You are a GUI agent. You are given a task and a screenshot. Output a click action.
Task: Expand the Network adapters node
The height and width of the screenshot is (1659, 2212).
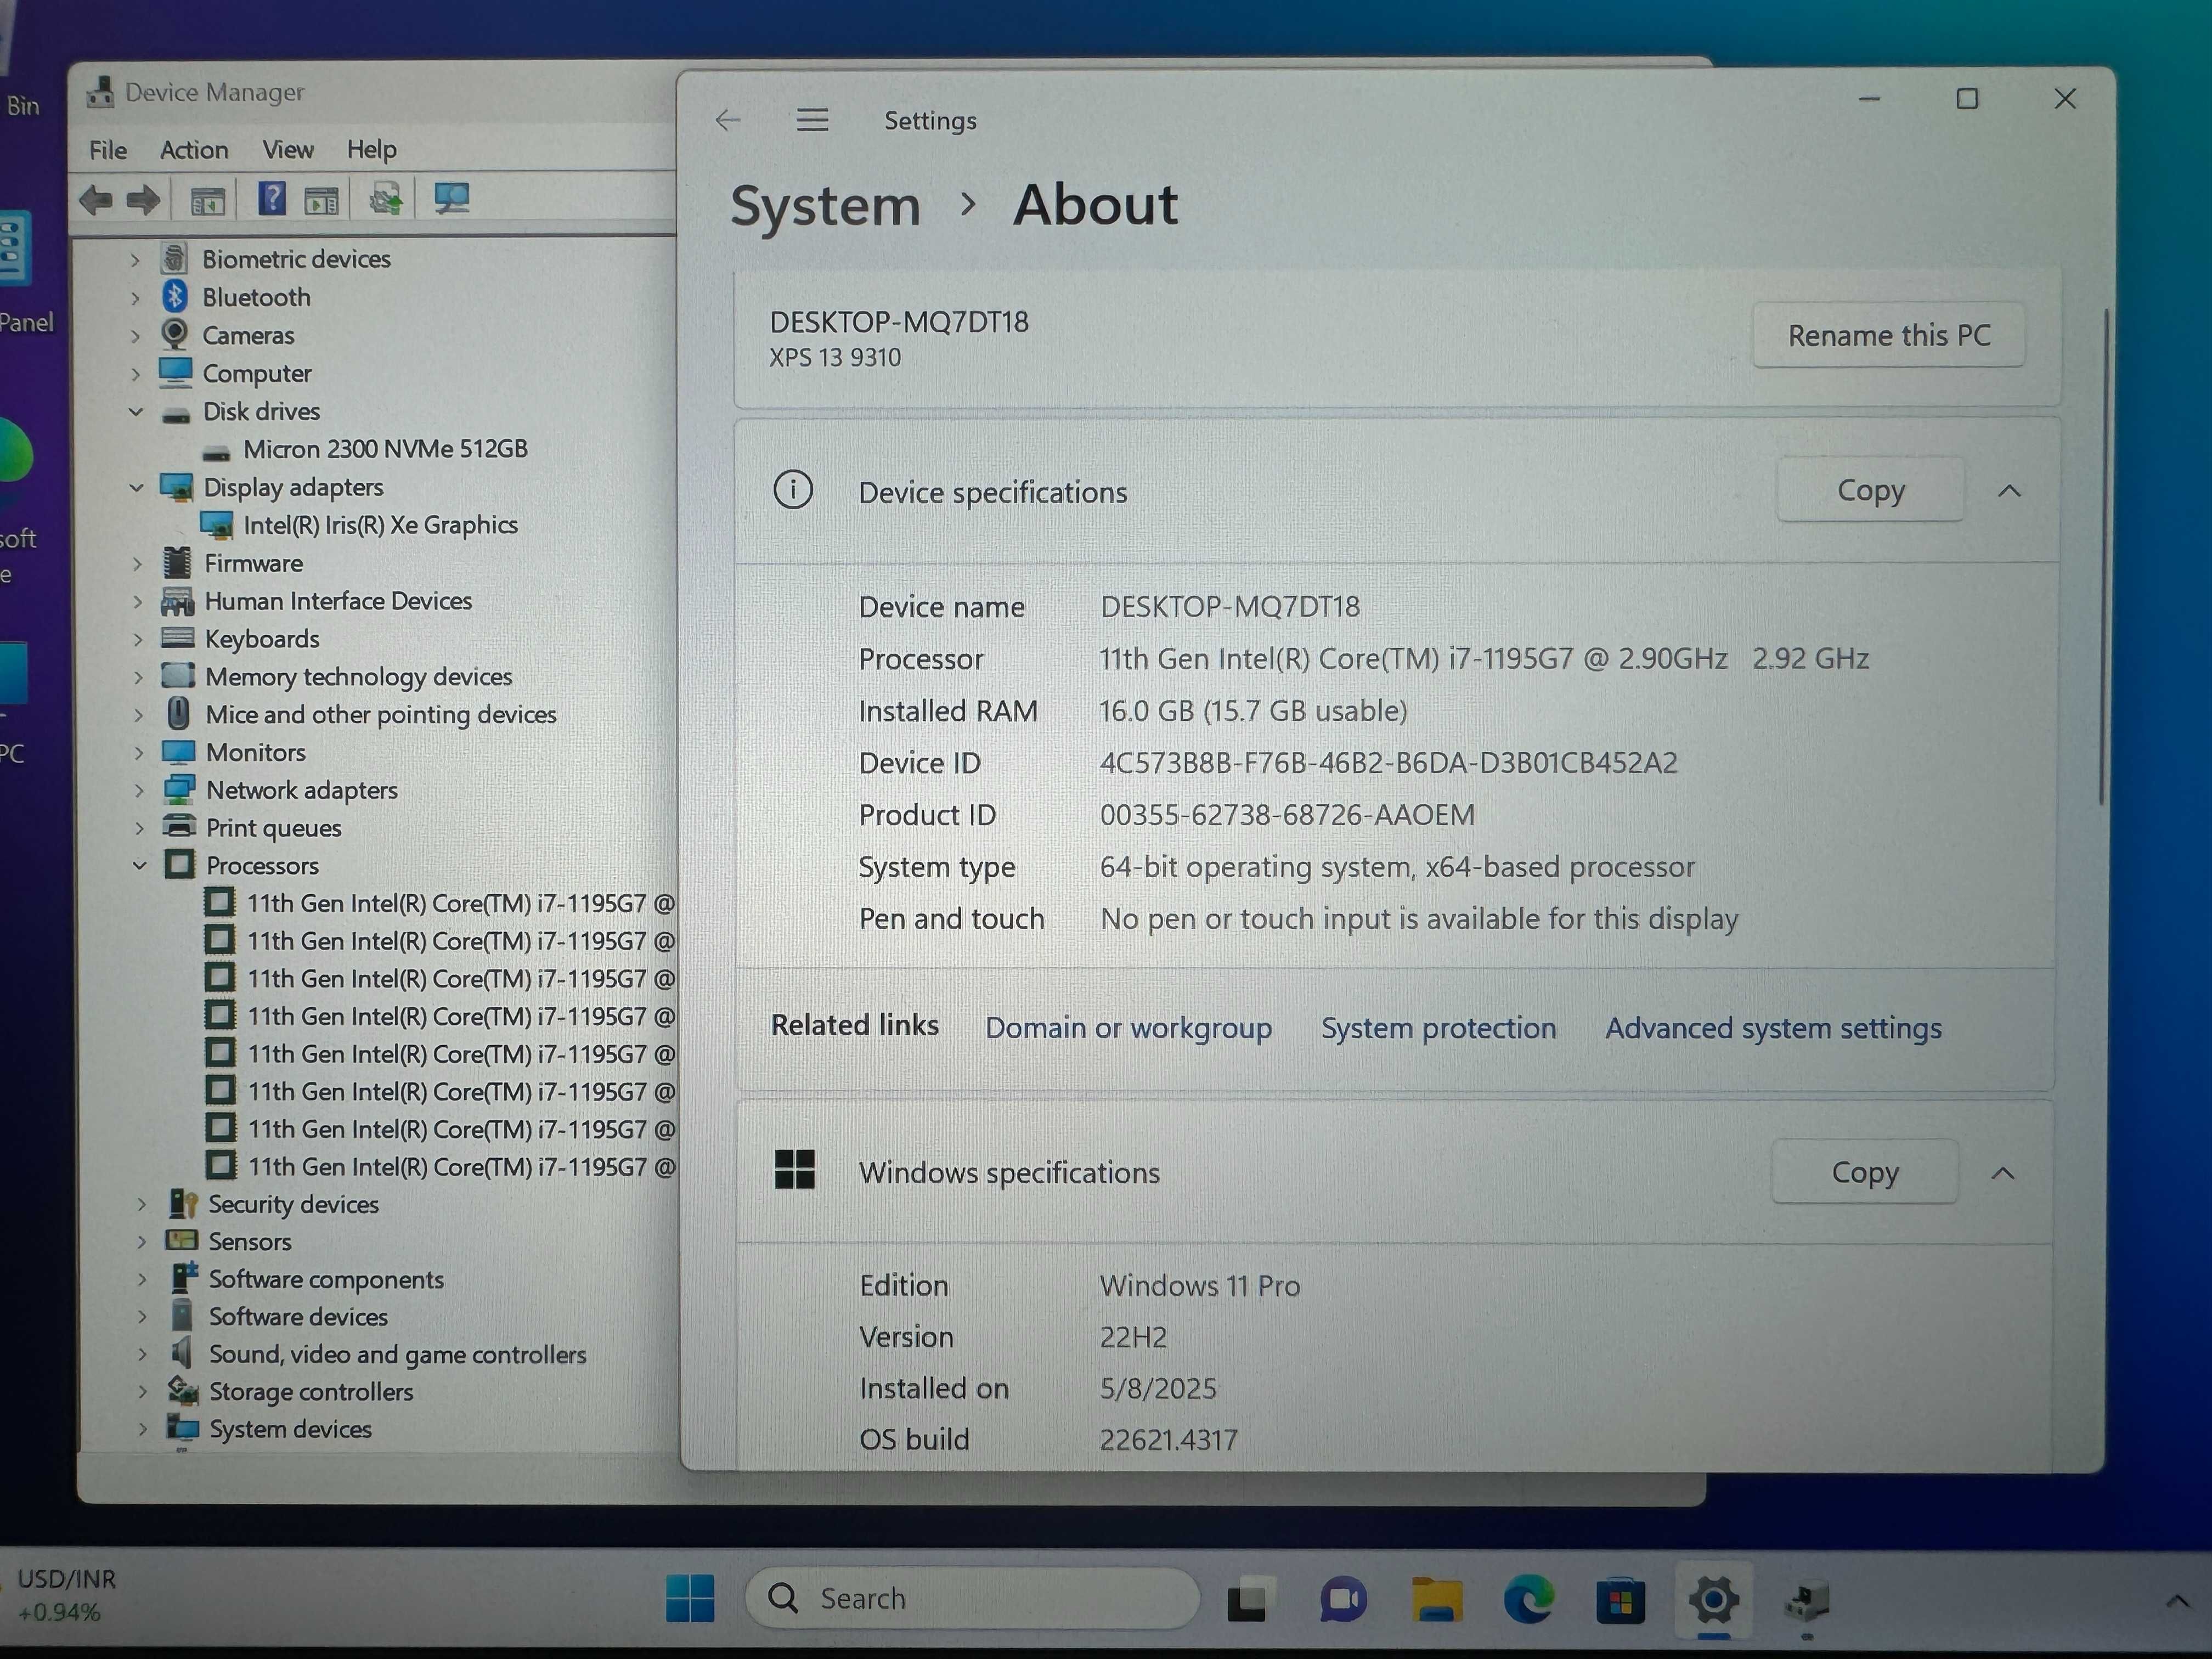click(139, 790)
